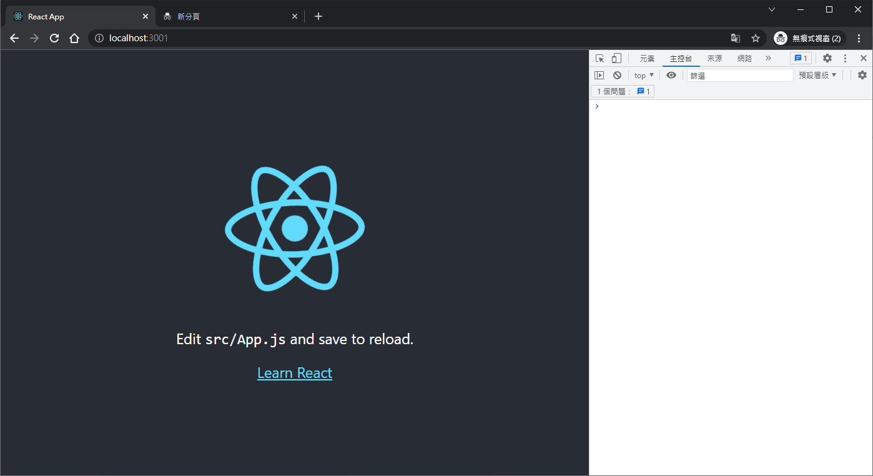Close the React App tab

click(x=145, y=16)
